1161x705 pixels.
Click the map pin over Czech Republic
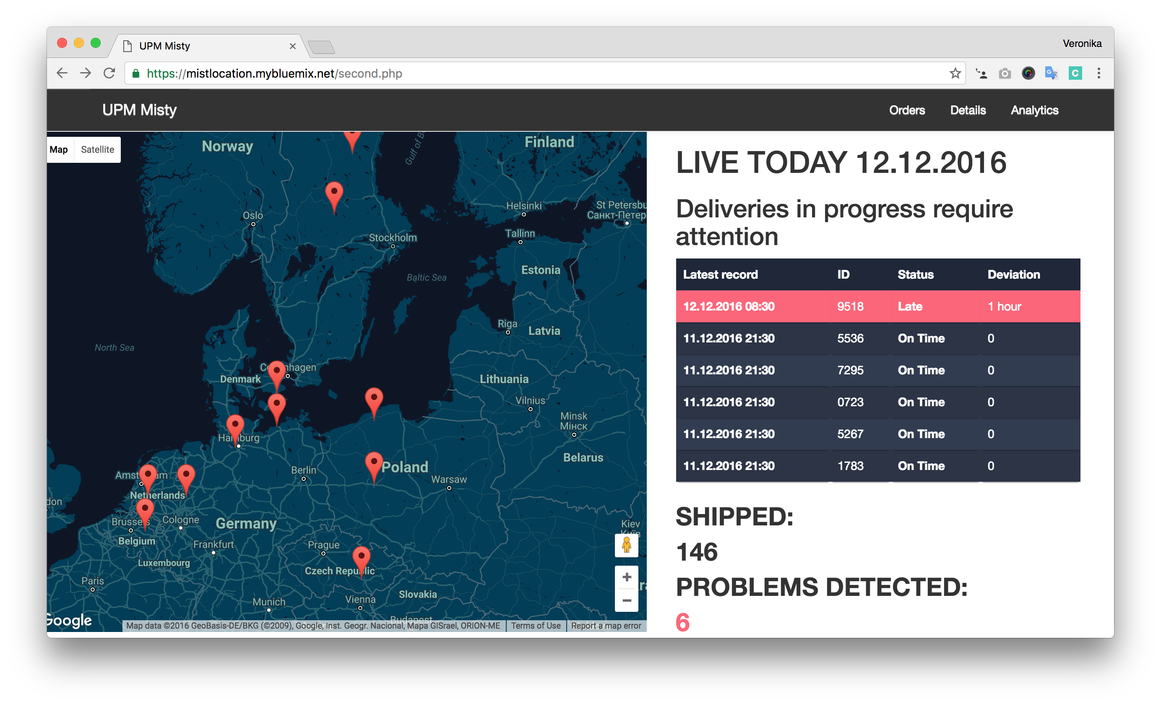(x=362, y=557)
